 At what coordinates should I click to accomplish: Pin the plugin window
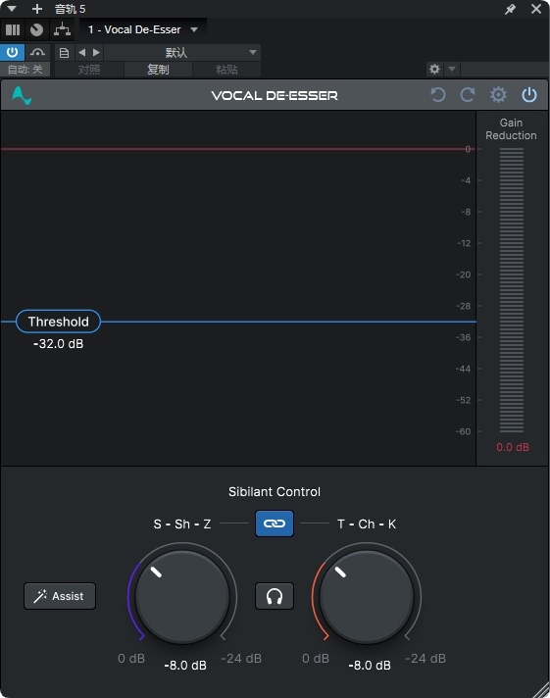[510, 9]
